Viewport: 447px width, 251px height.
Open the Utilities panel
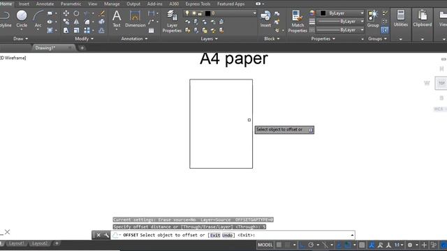tap(401, 19)
